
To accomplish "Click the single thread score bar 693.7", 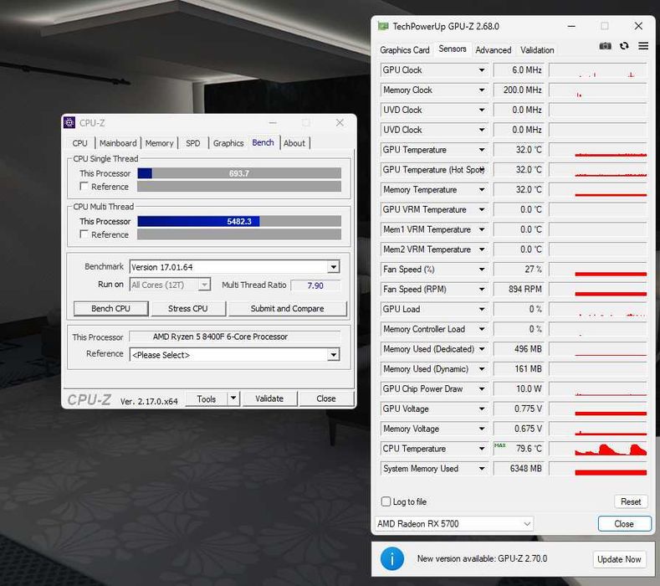I will point(239,173).
